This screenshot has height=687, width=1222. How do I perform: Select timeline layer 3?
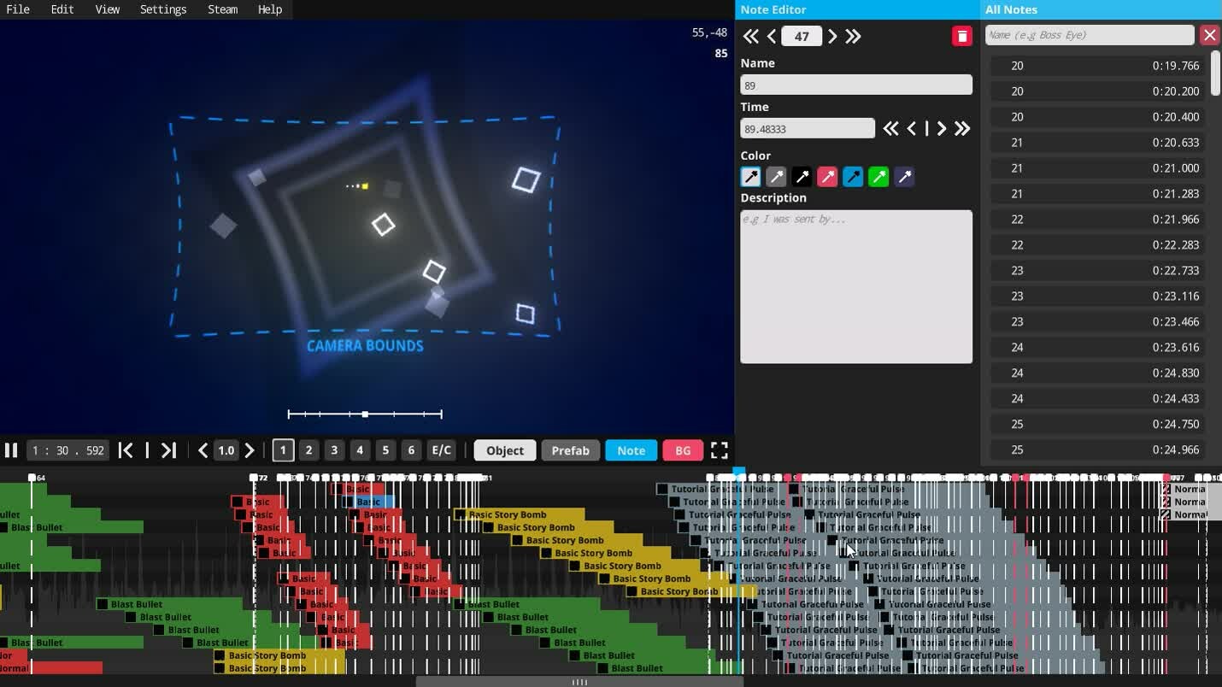(334, 450)
